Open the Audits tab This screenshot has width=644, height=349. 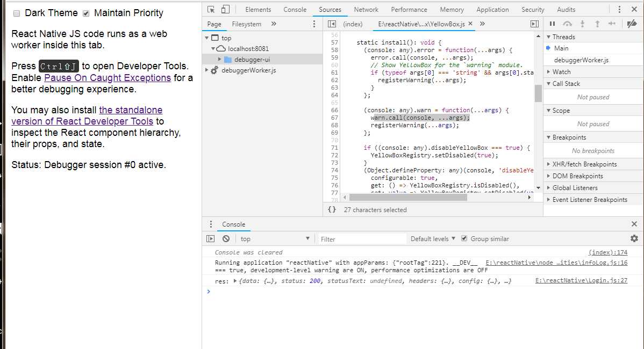[x=566, y=10]
